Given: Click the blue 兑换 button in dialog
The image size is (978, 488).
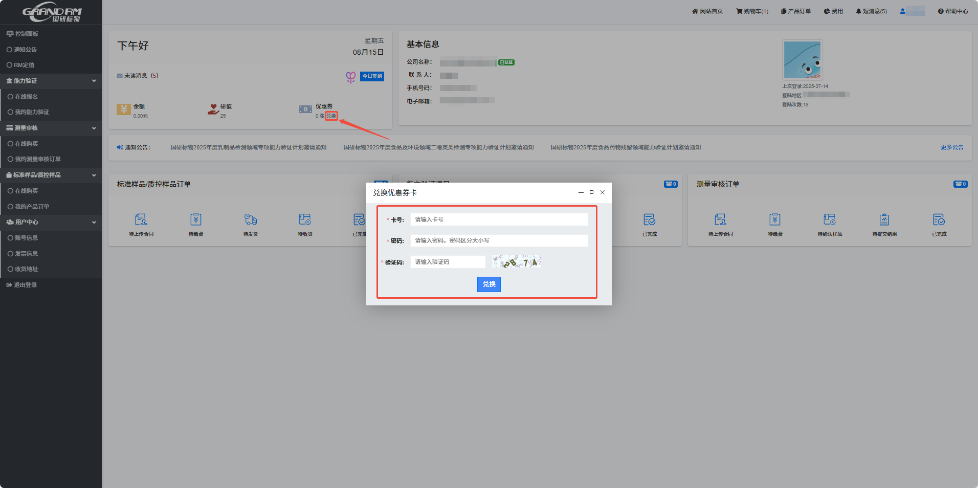Looking at the screenshot, I should (488, 284).
